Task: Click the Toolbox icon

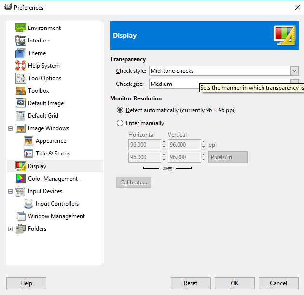Action: (21, 91)
